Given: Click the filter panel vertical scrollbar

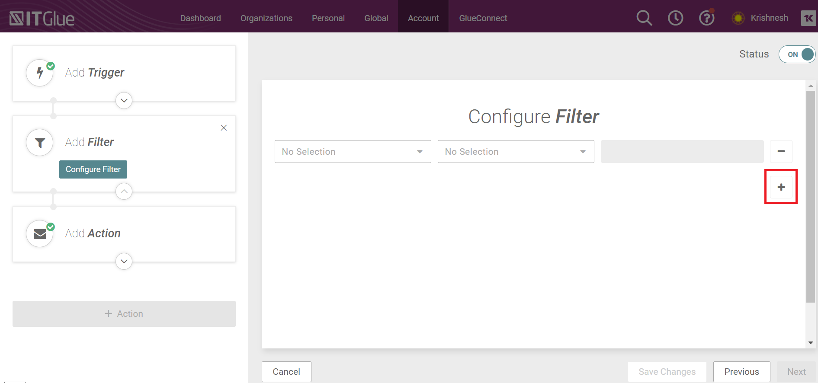Looking at the screenshot, I should click(x=811, y=197).
